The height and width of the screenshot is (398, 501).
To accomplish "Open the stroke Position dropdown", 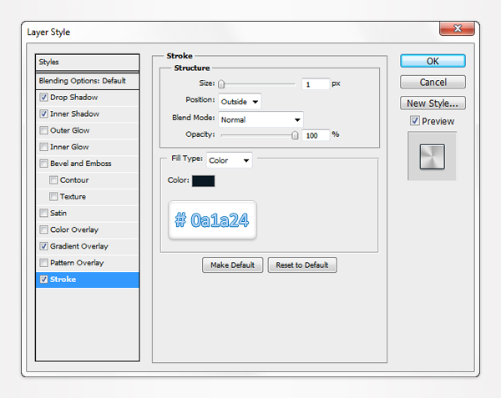I will click(x=240, y=101).
